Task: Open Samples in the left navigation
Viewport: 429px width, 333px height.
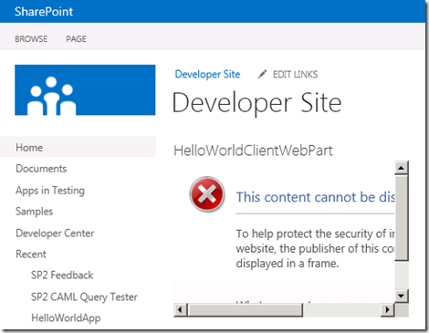Action: pyautogui.click(x=34, y=212)
